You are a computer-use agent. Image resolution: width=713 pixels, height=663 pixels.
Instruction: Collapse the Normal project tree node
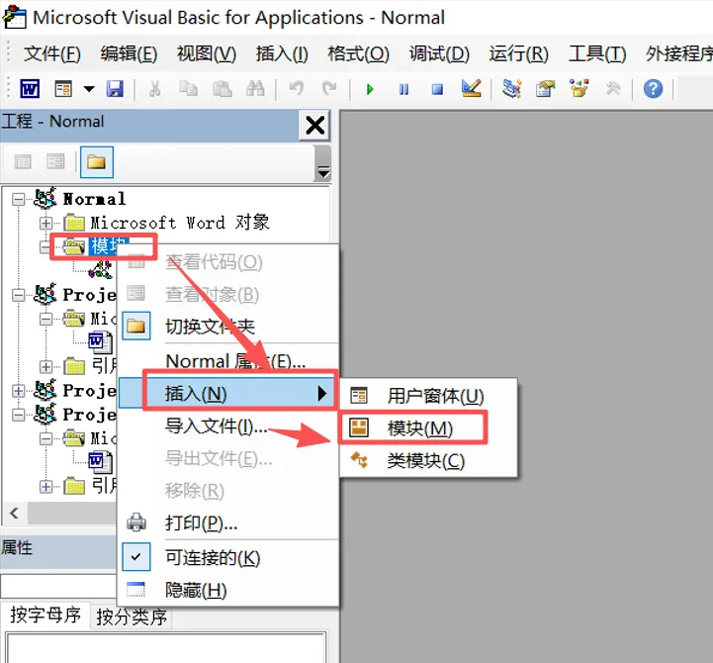pyautogui.click(x=18, y=199)
